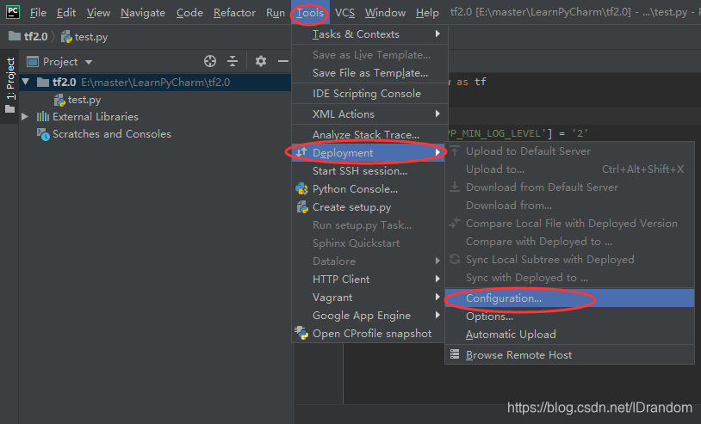Click the Tools menu
The image size is (701, 424).
pyautogui.click(x=310, y=13)
